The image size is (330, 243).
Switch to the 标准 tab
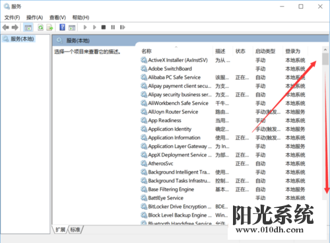point(75,230)
